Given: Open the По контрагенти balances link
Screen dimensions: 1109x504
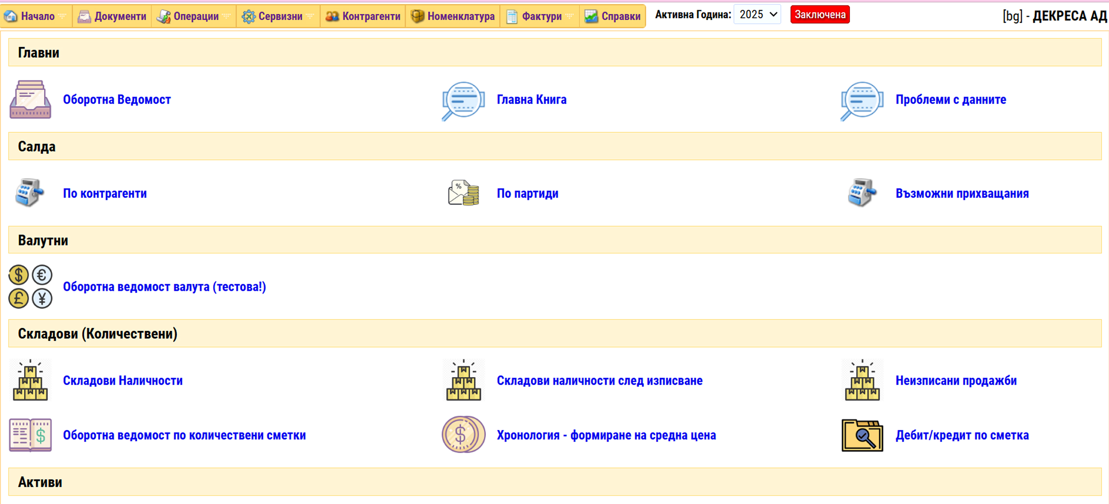Looking at the screenshot, I should (x=105, y=193).
